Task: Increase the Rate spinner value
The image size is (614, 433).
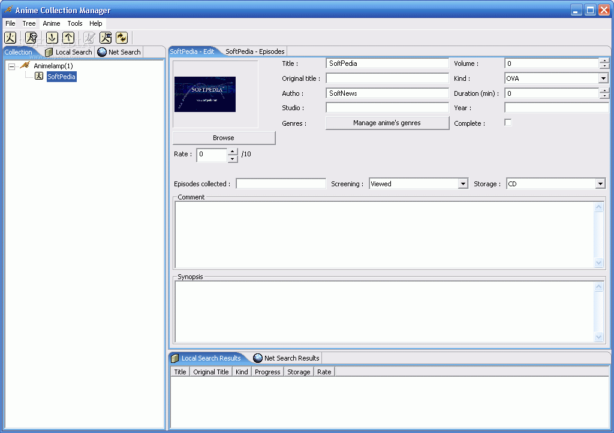Action: 233,151
